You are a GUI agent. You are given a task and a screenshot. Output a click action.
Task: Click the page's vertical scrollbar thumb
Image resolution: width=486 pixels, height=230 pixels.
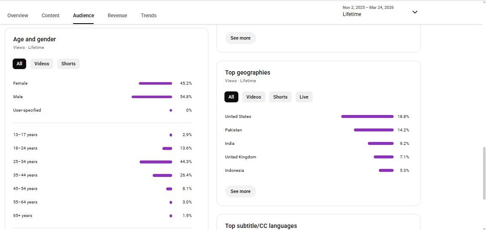[484, 173]
